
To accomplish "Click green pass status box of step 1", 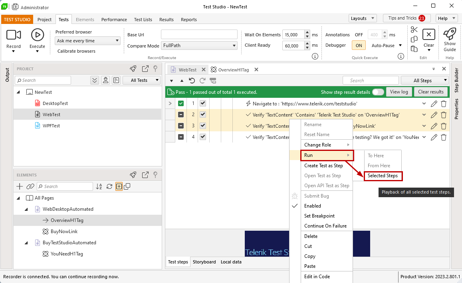I will (181, 103).
